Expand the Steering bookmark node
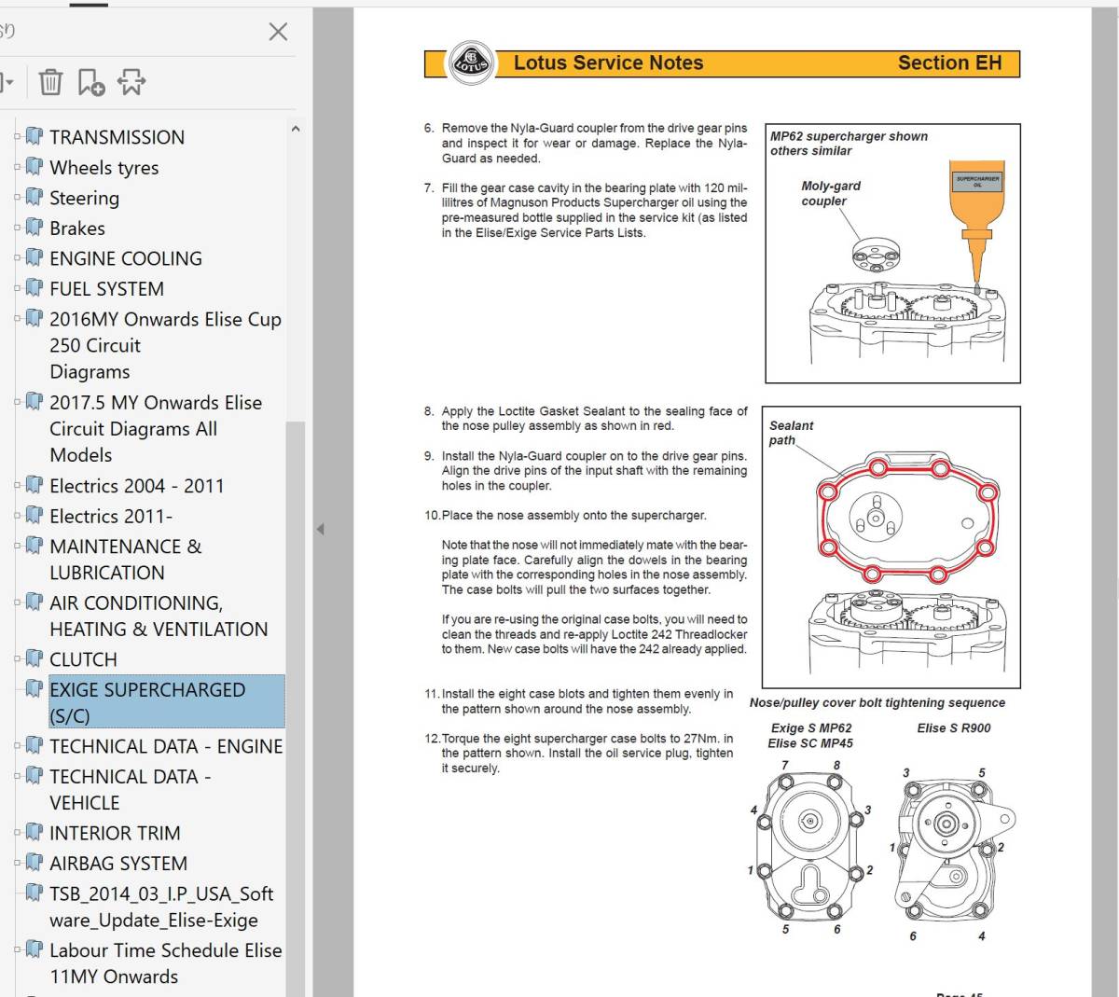 pyautogui.click(x=17, y=198)
